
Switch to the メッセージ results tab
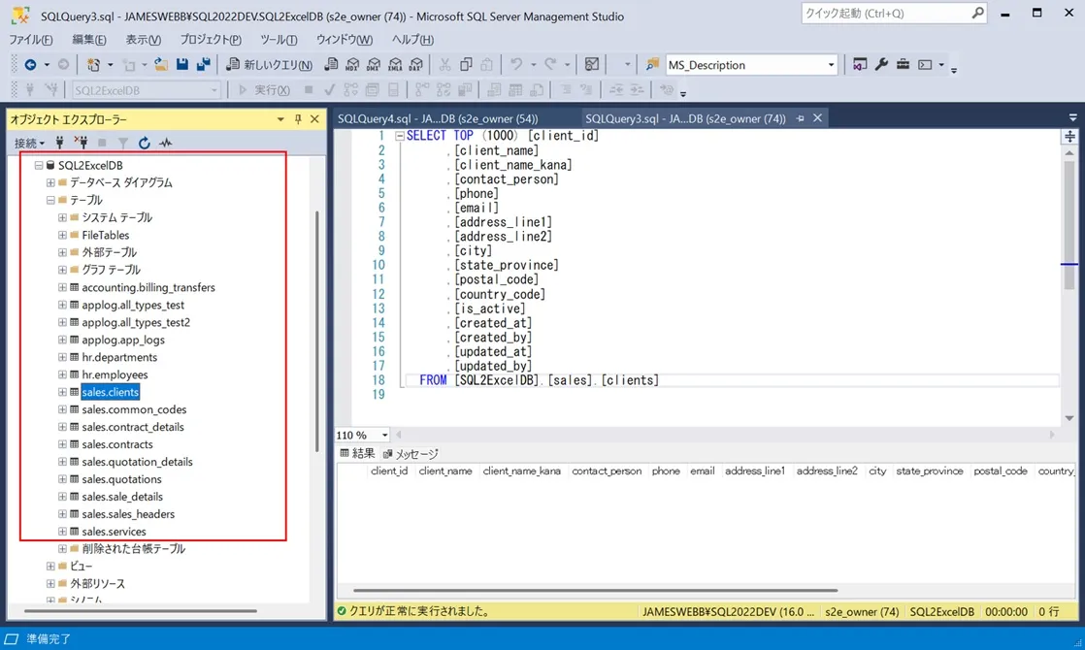(411, 454)
